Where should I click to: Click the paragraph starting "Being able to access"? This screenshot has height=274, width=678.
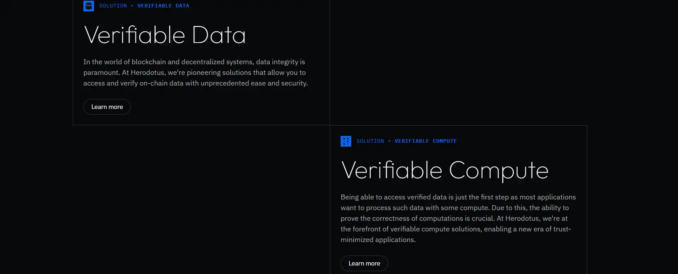[x=458, y=218]
